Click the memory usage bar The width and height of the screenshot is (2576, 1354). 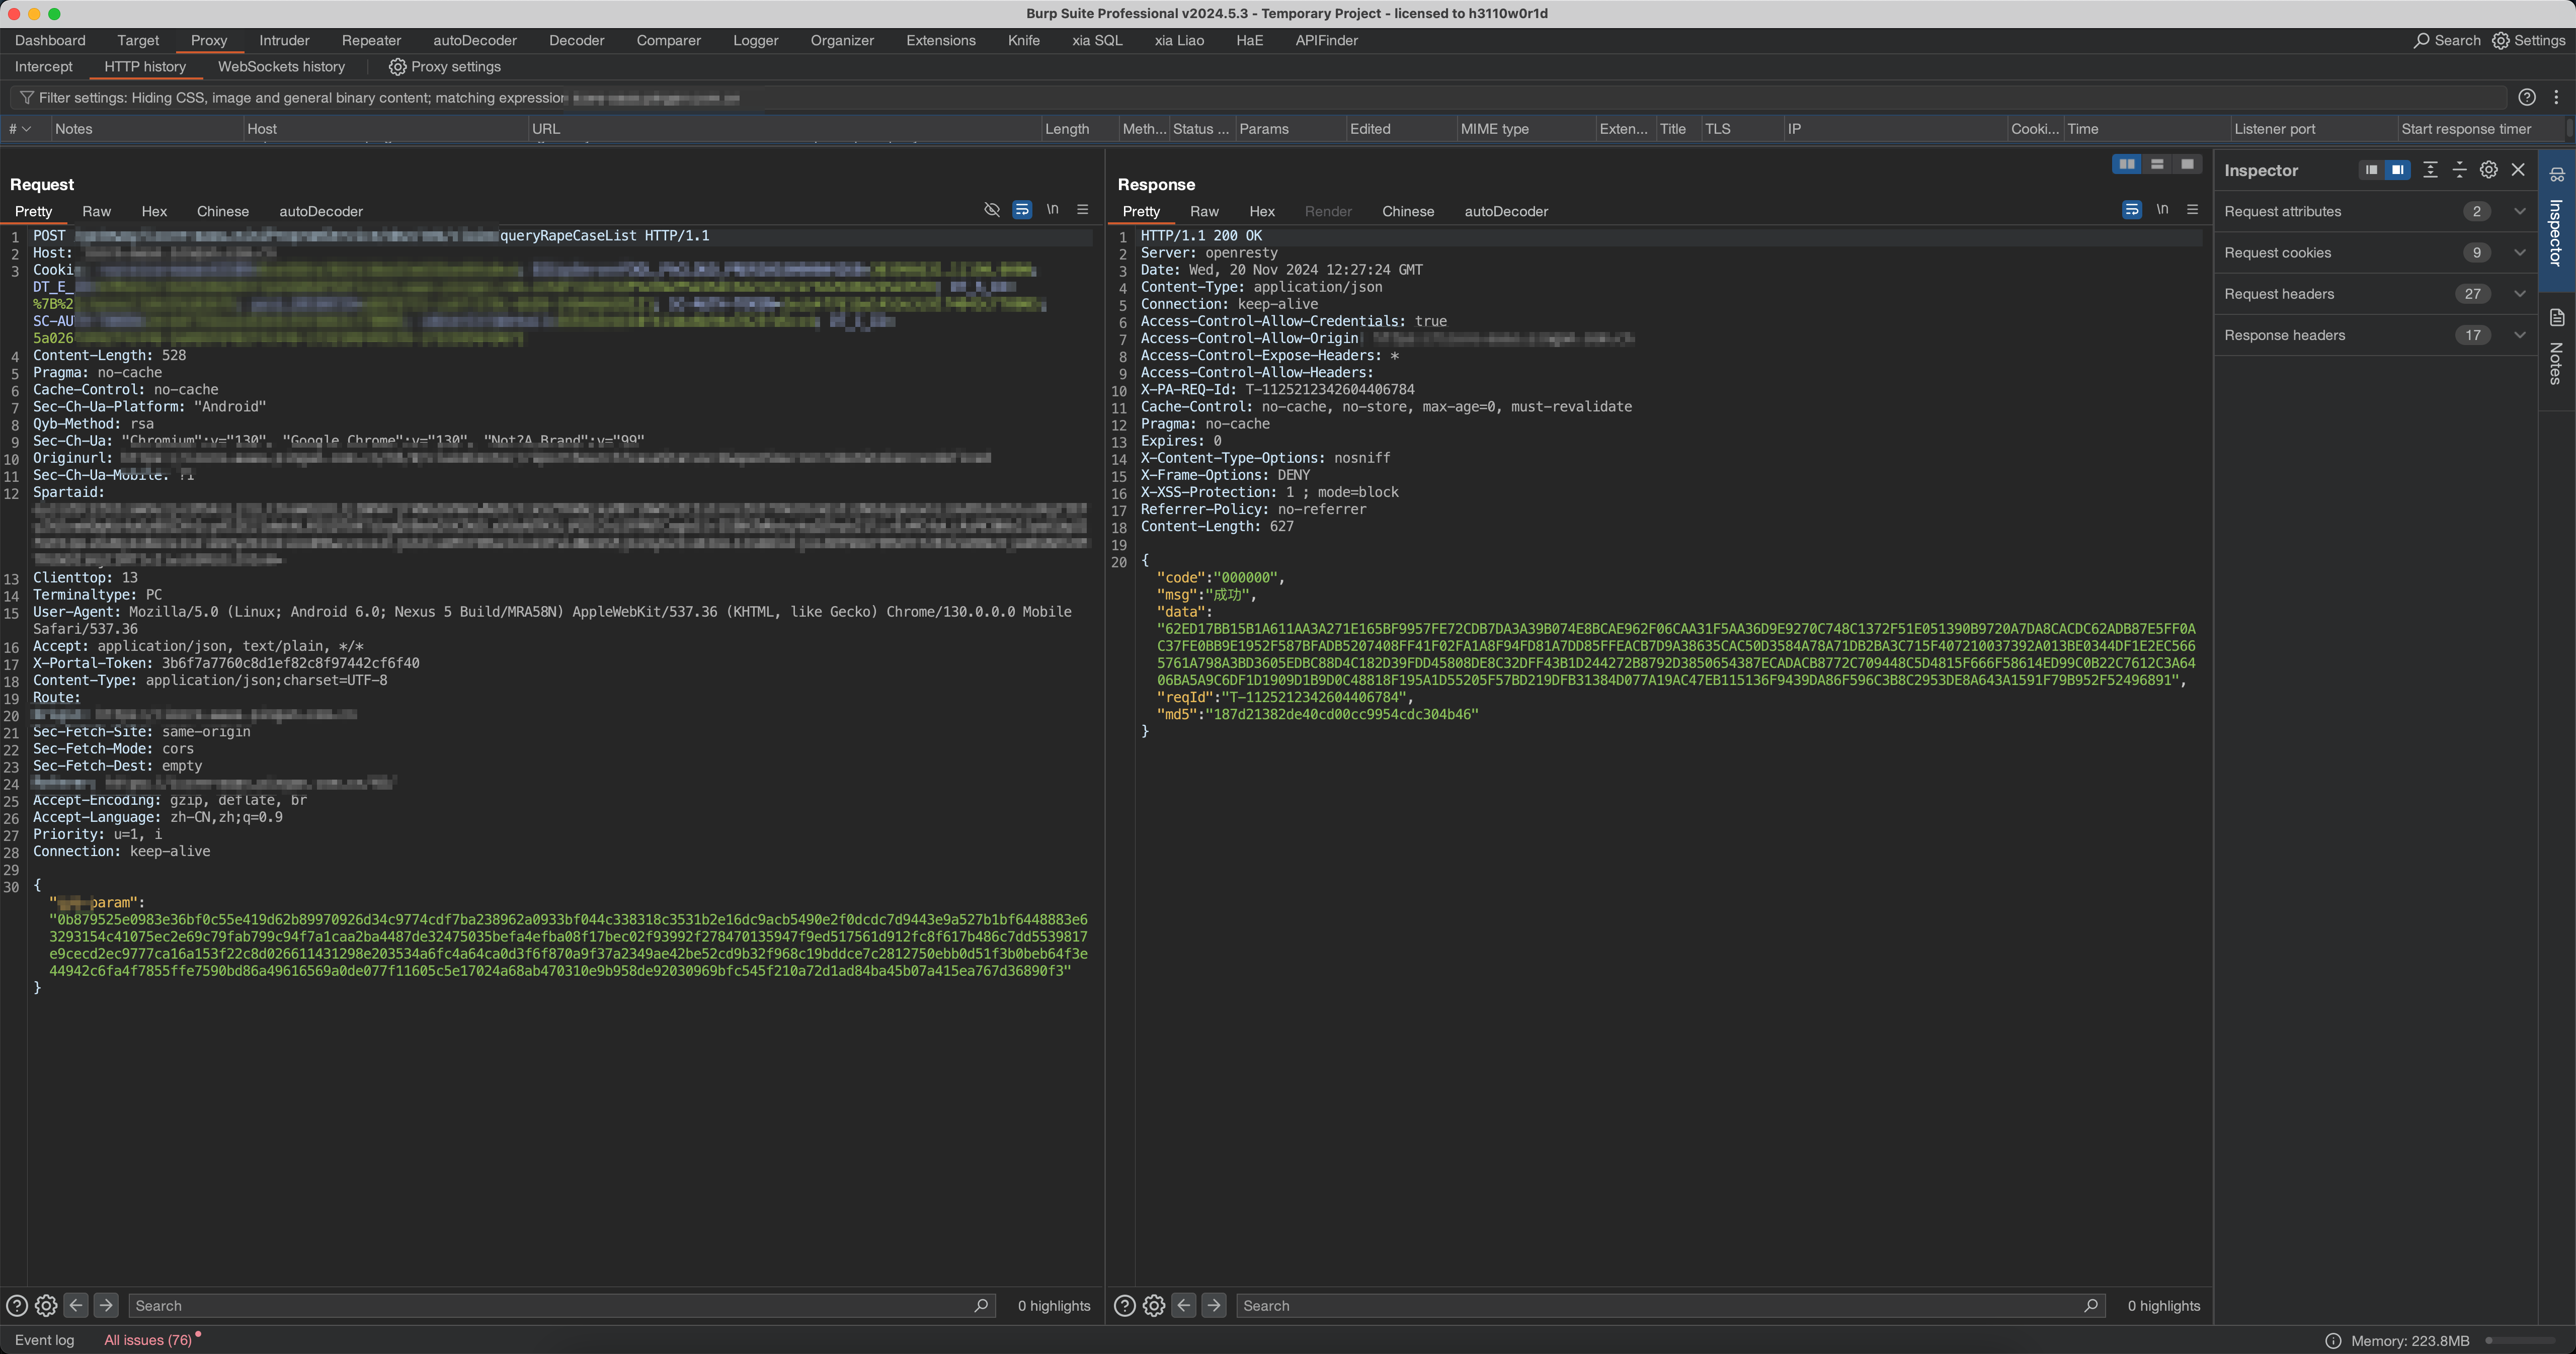(x=2520, y=1341)
